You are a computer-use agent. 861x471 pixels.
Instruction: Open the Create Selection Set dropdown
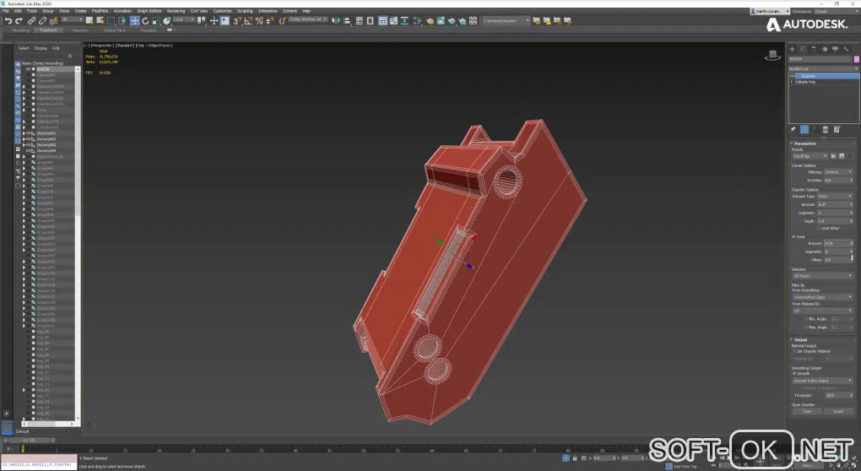click(x=308, y=19)
